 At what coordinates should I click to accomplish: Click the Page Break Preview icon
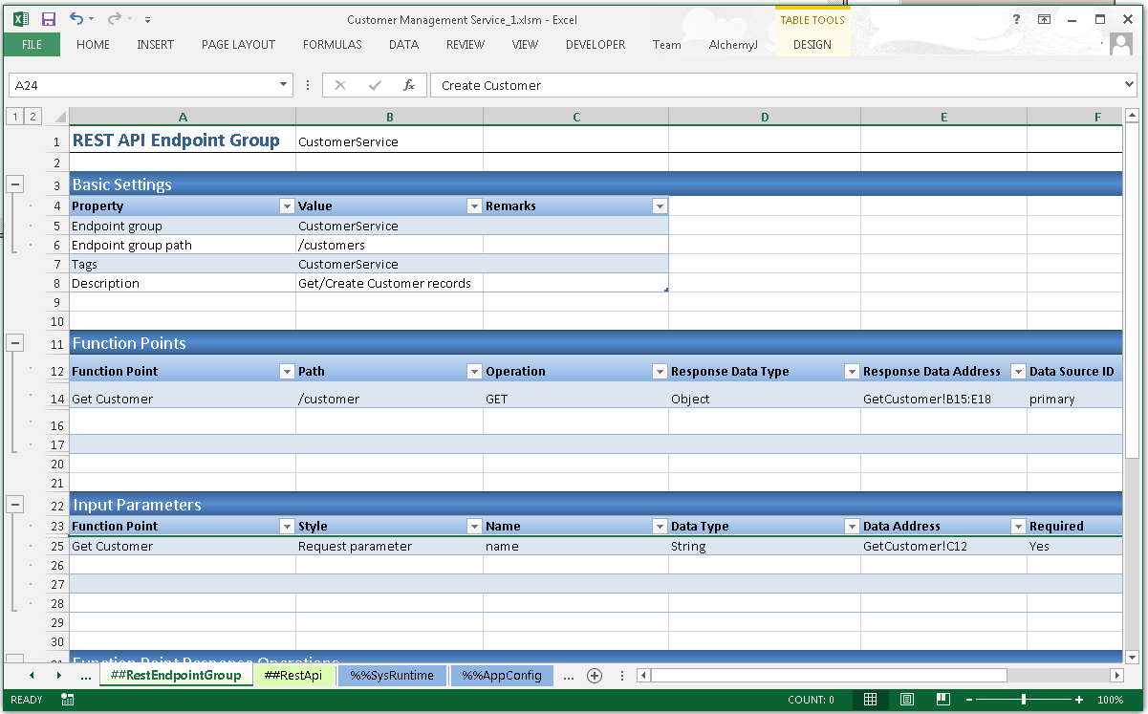(943, 700)
